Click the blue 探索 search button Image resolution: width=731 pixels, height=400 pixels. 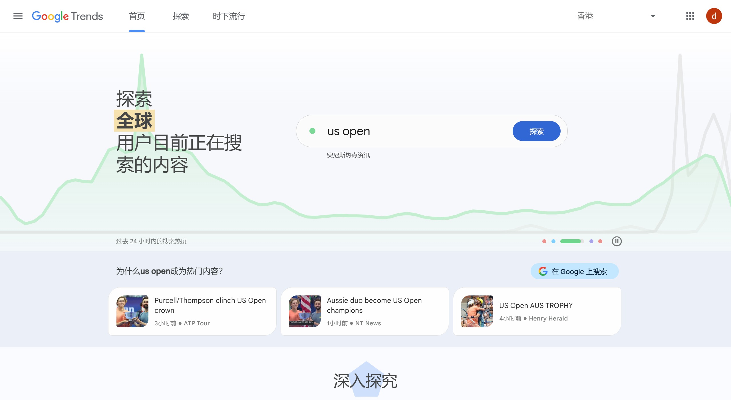coord(536,131)
